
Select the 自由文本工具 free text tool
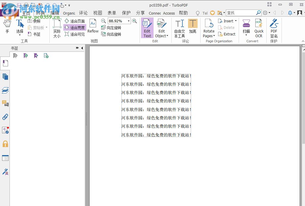coord(179,28)
